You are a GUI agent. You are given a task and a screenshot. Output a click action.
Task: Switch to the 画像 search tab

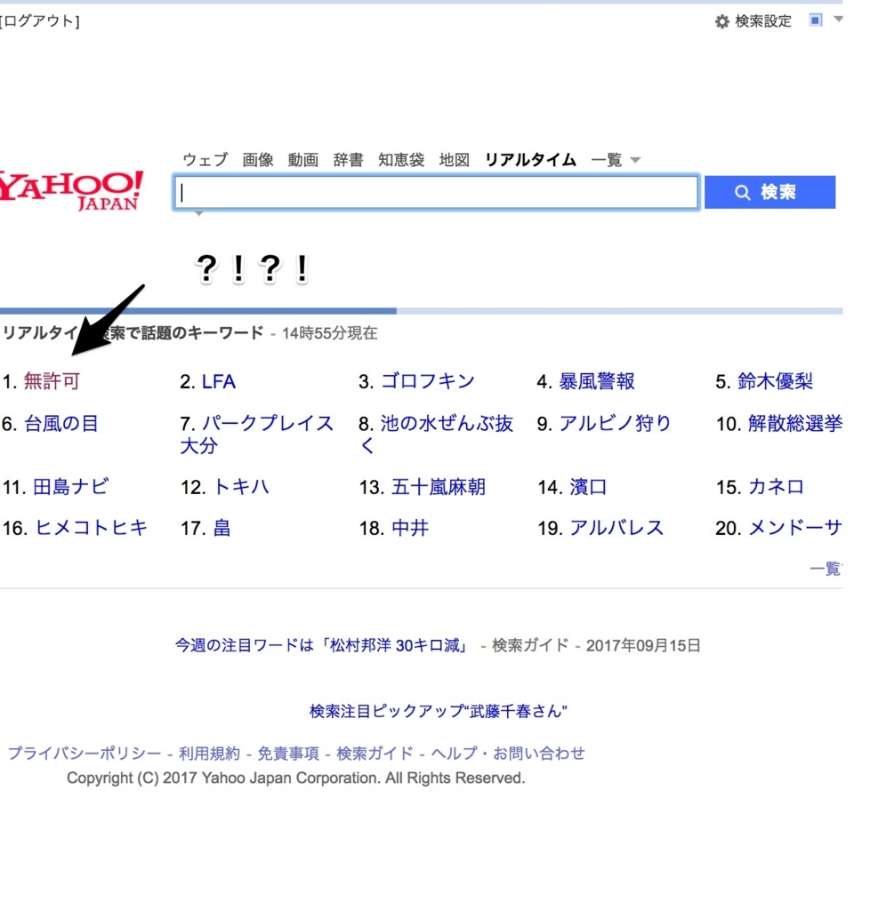[258, 160]
